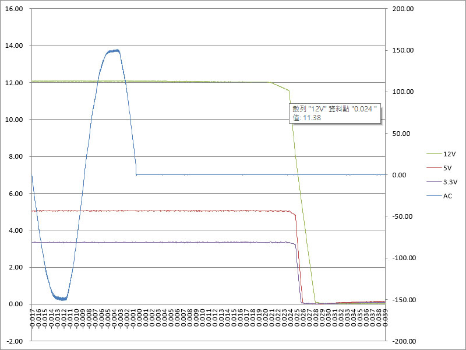
Task: Click the -150.00 secondary axis label
Action: pyautogui.click(x=404, y=300)
